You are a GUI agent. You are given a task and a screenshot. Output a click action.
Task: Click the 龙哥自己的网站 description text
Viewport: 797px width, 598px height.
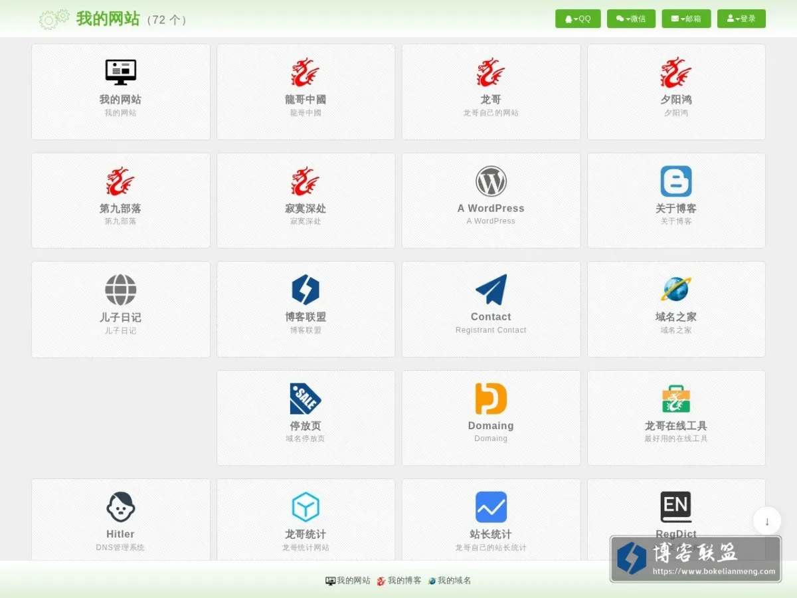(491, 113)
